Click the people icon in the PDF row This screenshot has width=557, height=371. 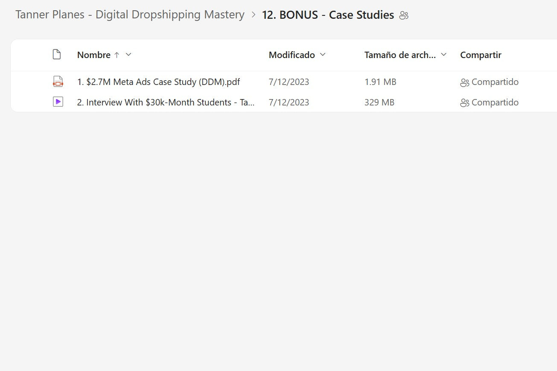(x=464, y=82)
